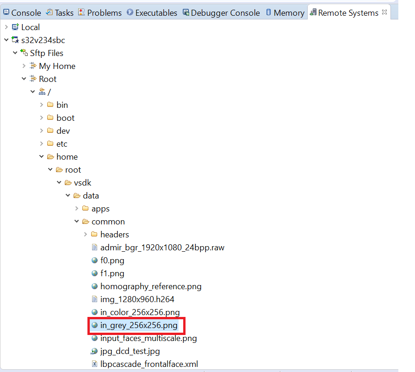Close the Remote Systems view

pos(384,12)
